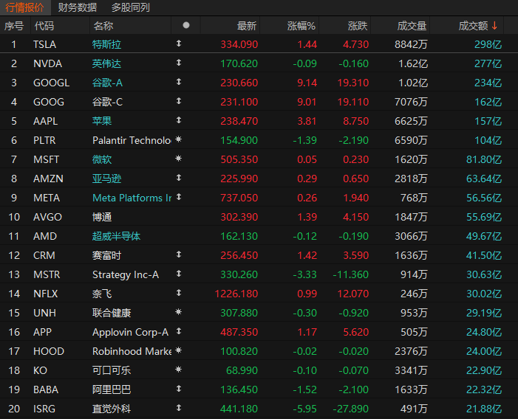Click the 298亿 turnover value
Screen dimensions: 518x419
tap(488, 44)
